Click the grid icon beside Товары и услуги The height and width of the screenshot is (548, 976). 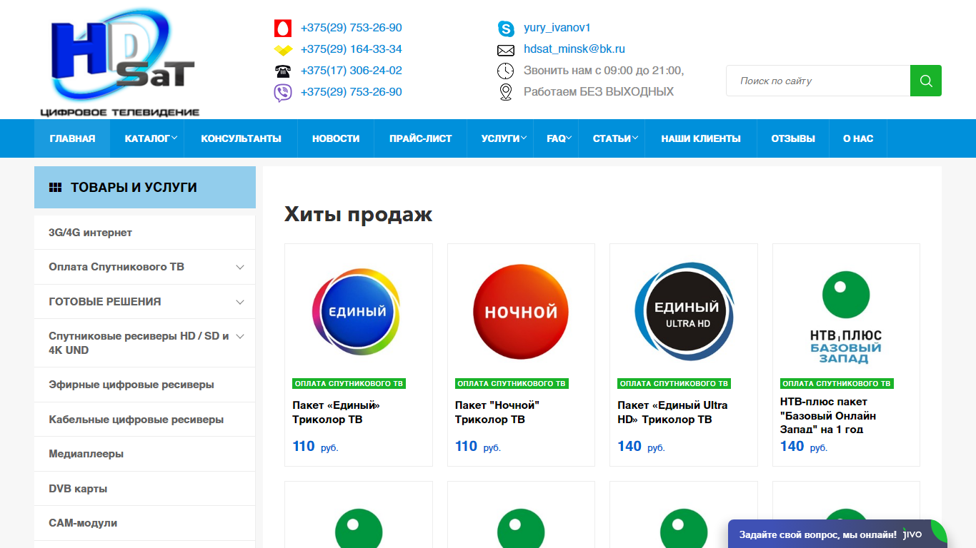[x=55, y=188]
